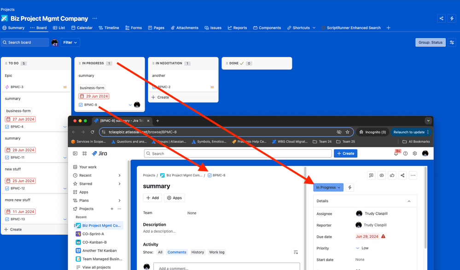This screenshot has height=270, width=460.
Task: Click the Add a comment field
Action: pyautogui.click(x=227, y=266)
